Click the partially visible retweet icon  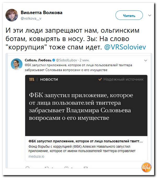46,168
